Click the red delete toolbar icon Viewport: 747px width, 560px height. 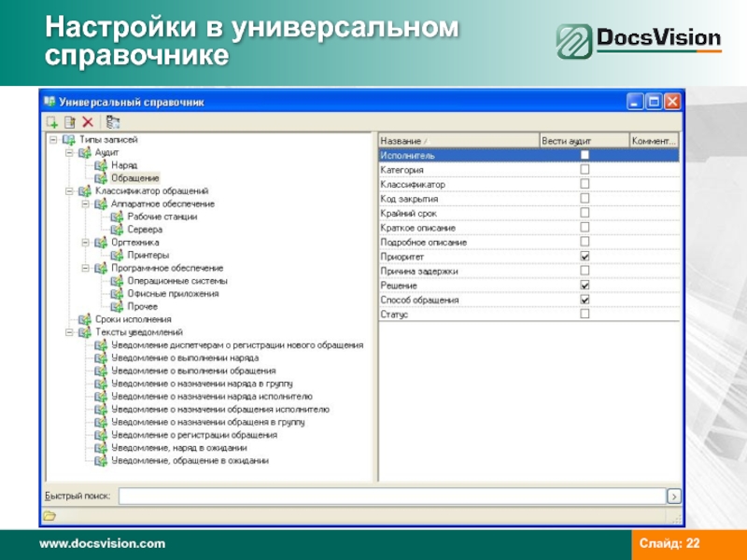[x=88, y=121]
